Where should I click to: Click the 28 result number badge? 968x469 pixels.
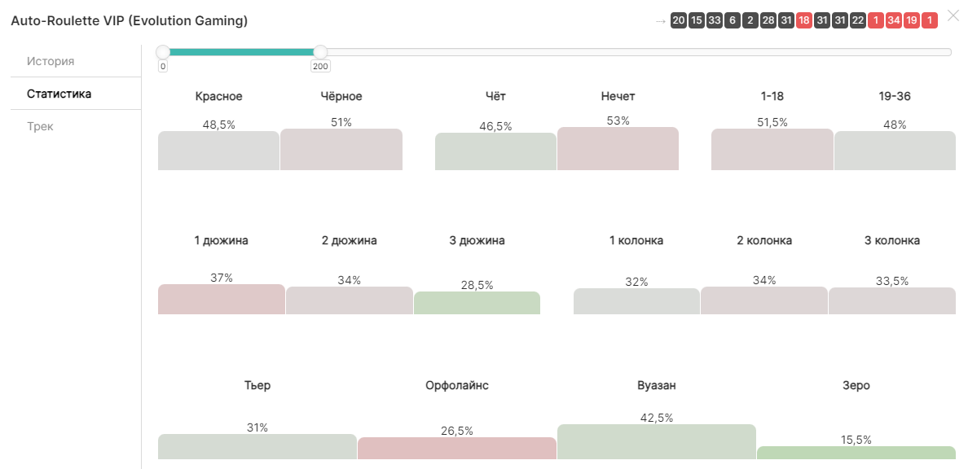pyautogui.click(x=768, y=21)
